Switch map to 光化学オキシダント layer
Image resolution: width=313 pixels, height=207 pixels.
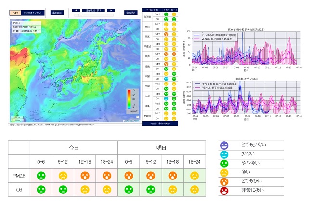(x=33, y=13)
